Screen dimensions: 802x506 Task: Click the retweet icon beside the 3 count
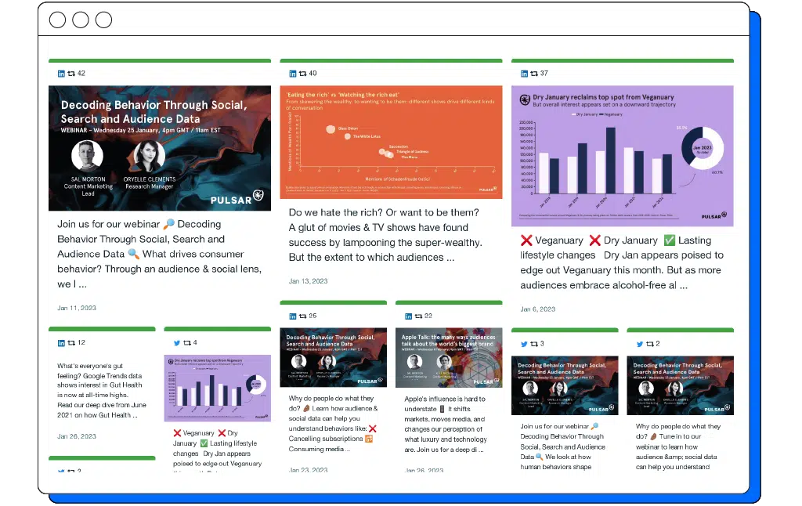coord(534,344)
